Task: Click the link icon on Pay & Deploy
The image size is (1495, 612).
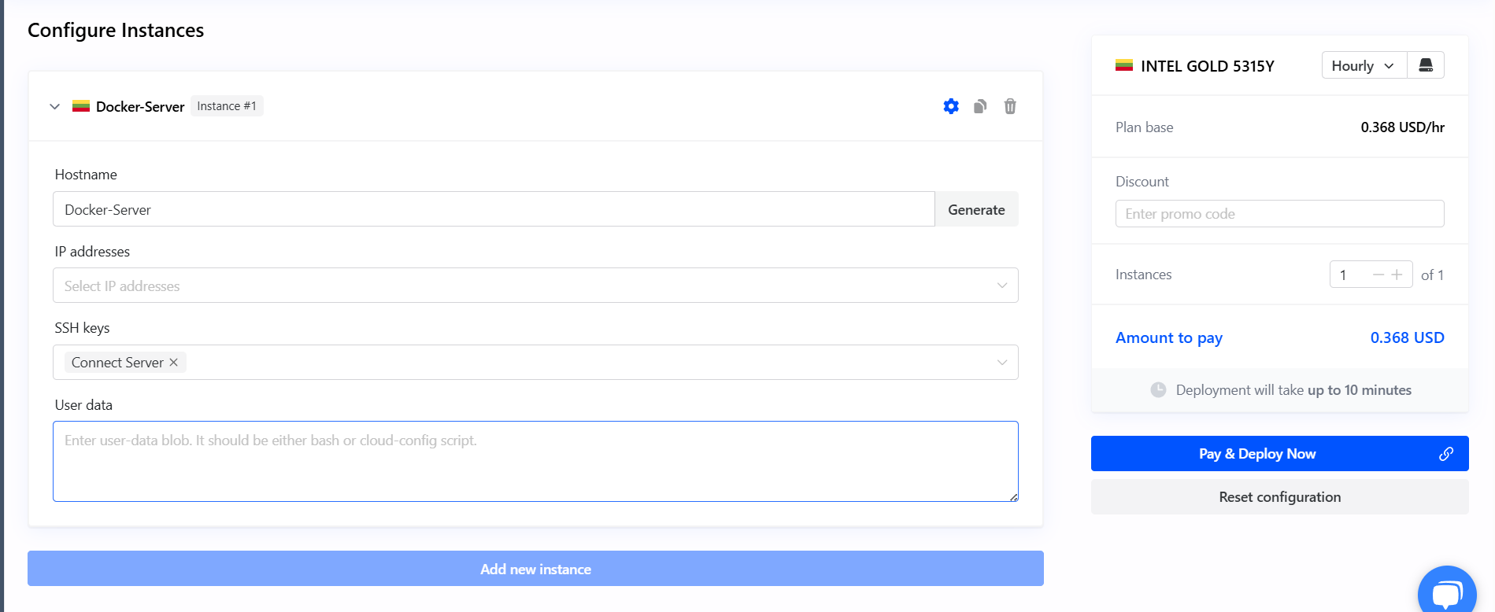Action: click(x=1446, y=454)
